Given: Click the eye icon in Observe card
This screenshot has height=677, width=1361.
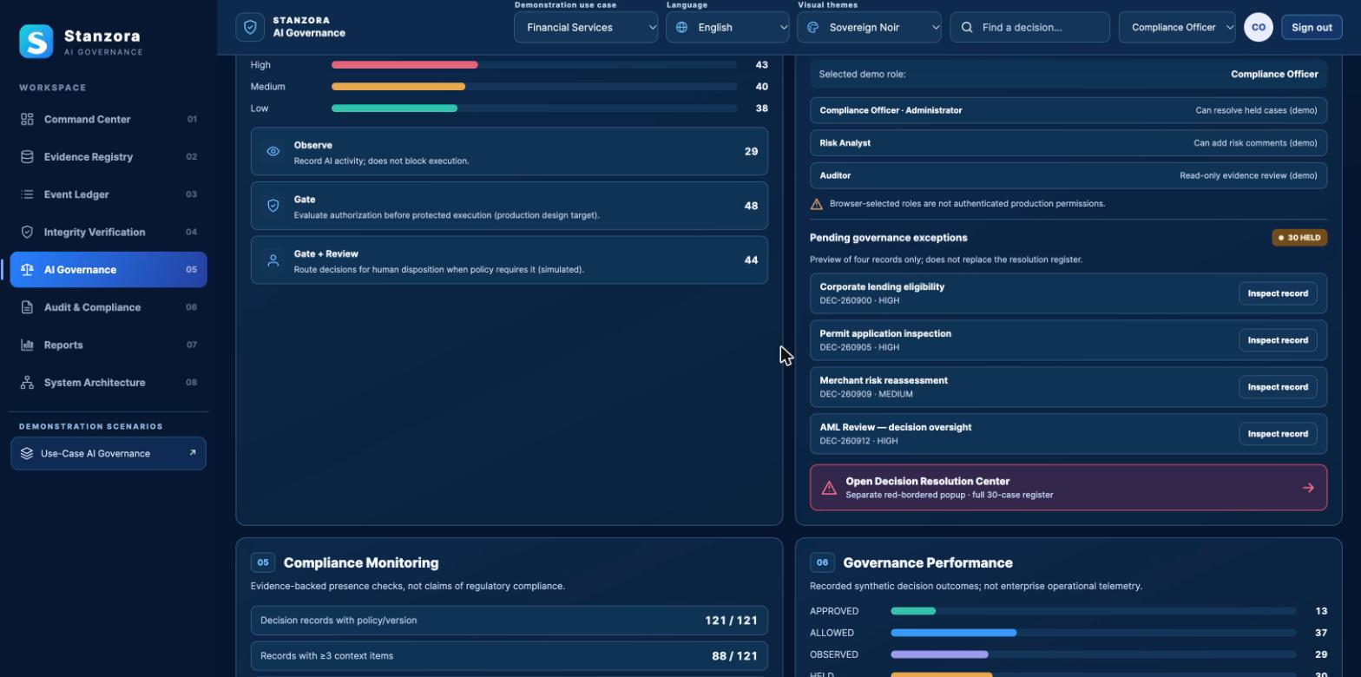Looking at the screenshot, I should [x=273, y=151].
